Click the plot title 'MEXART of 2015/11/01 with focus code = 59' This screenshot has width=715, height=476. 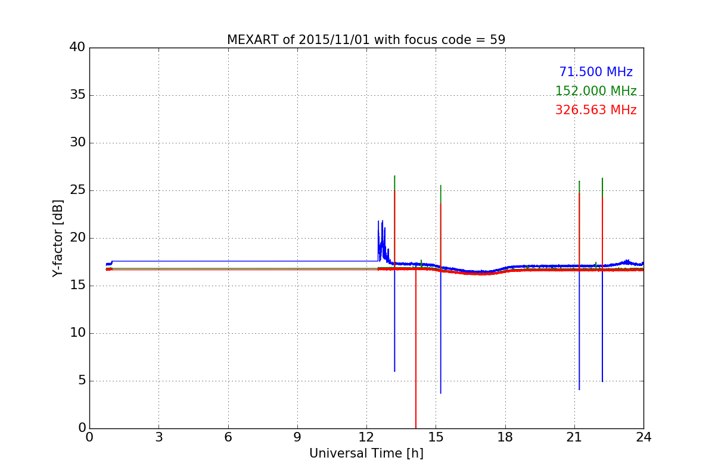[366, 40]
